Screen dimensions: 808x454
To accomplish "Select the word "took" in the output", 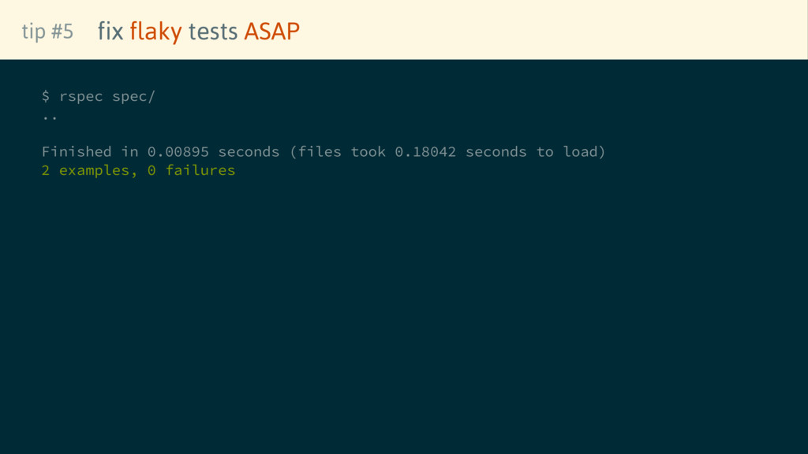I will pyautogui.click(x=368, y=151).
